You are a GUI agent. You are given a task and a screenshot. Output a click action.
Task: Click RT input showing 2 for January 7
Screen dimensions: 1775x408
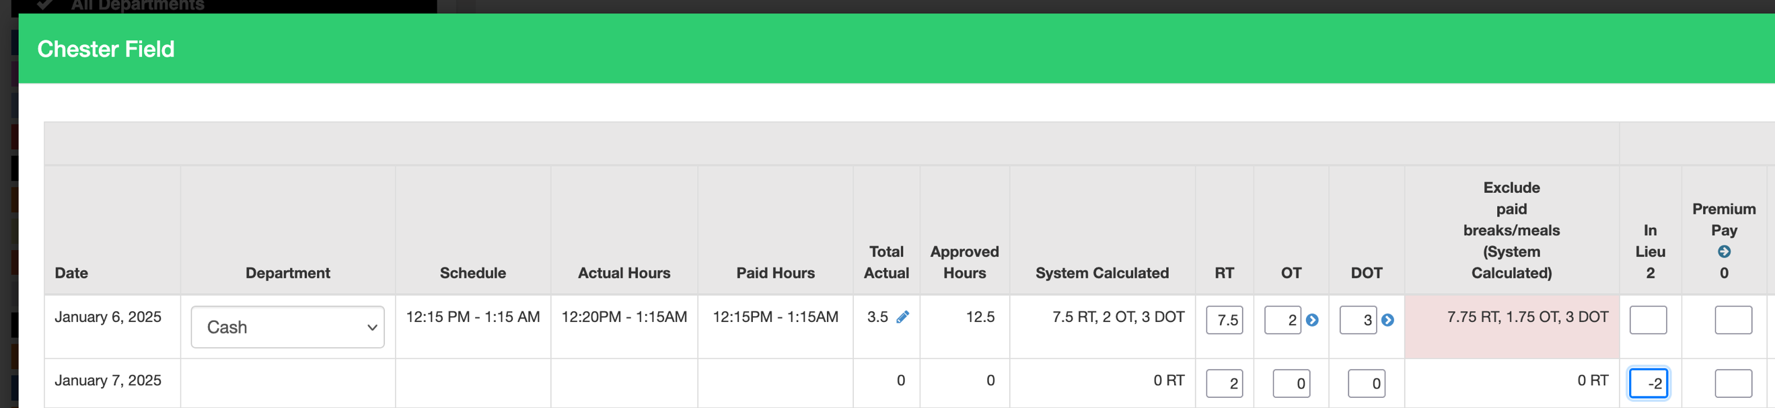(1224, 383)
